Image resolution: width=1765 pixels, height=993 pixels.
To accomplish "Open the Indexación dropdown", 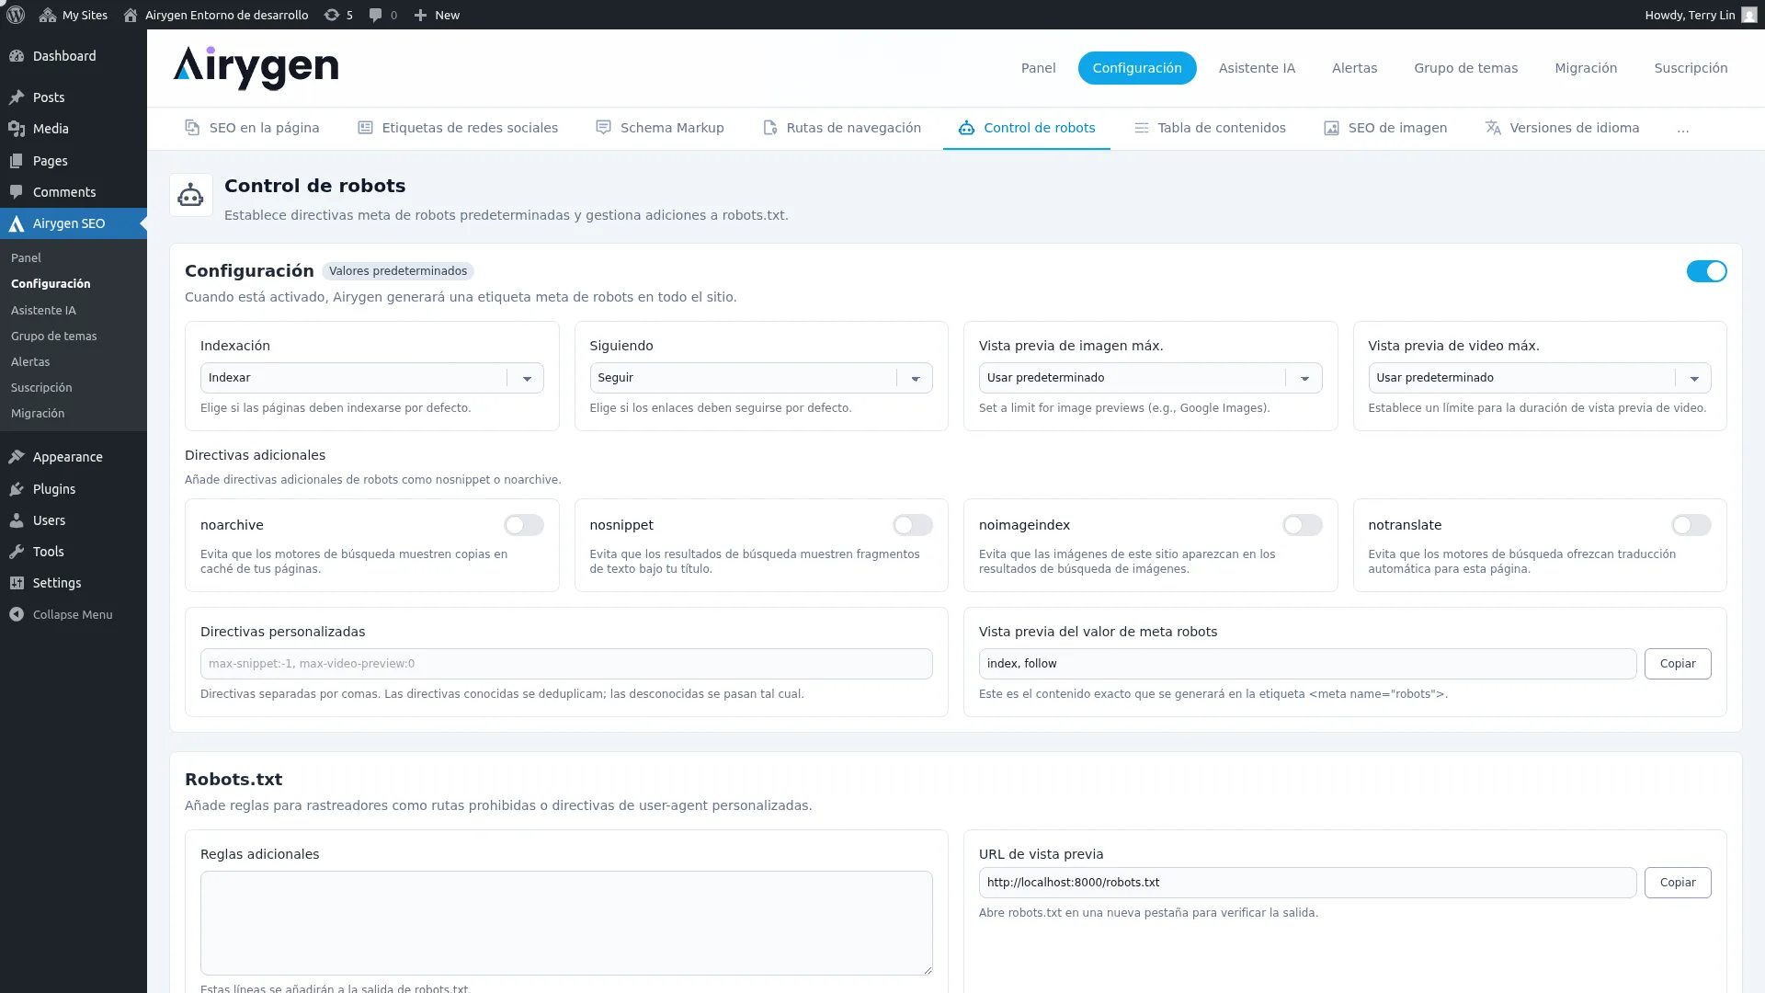I will click(x=371, y=378).
